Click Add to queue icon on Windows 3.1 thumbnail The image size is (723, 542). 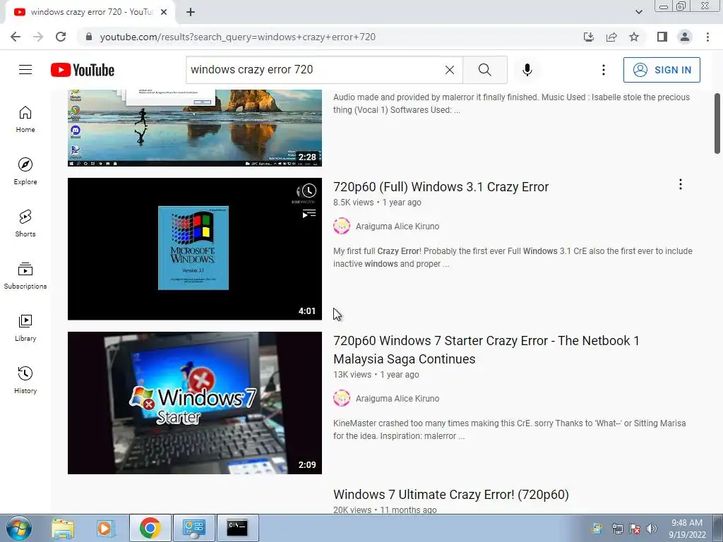[309, 213]
